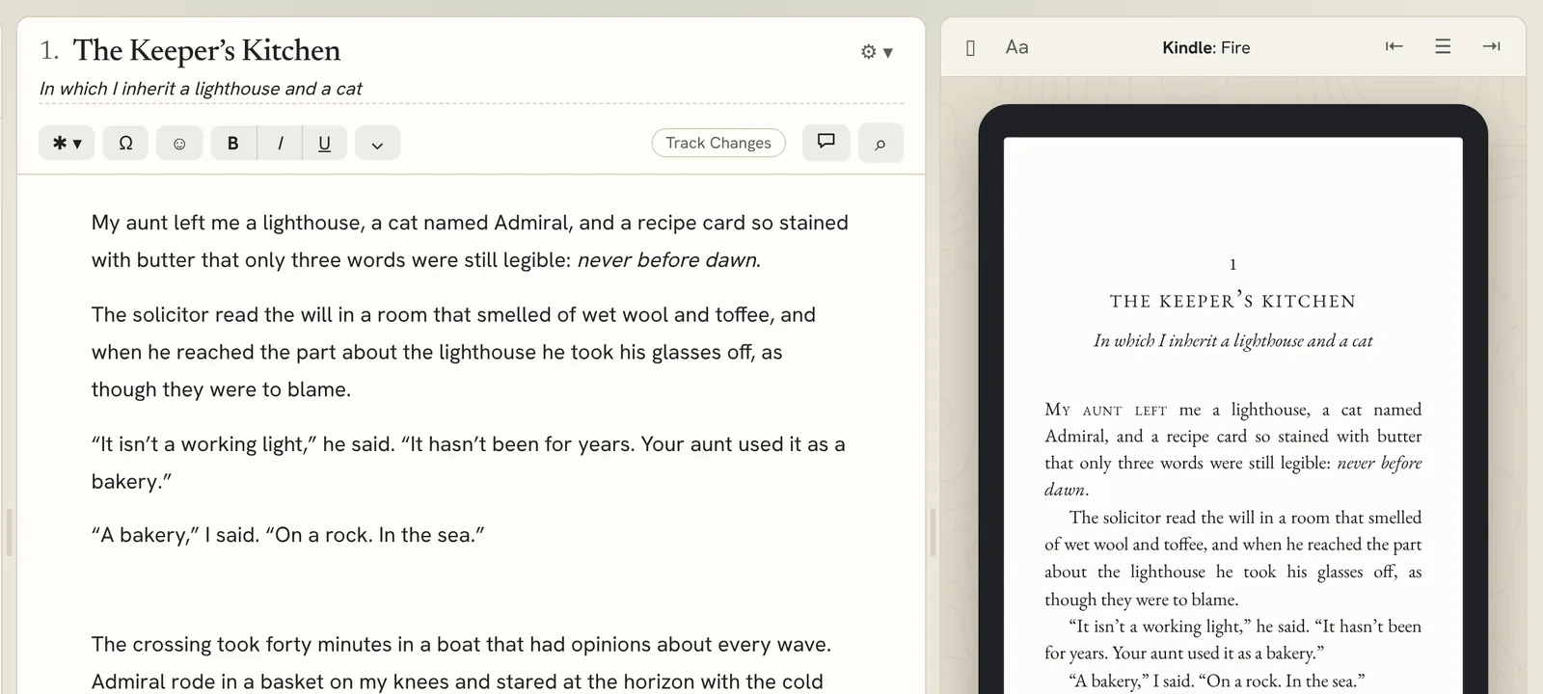
Task: Open the Aa font preview options
Action: [x=1017, y=46]
